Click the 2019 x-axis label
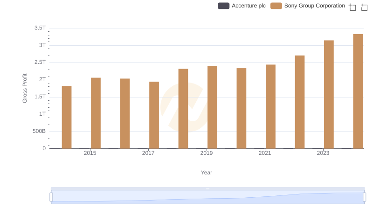373x215 pixels. (x=207, y=153)
